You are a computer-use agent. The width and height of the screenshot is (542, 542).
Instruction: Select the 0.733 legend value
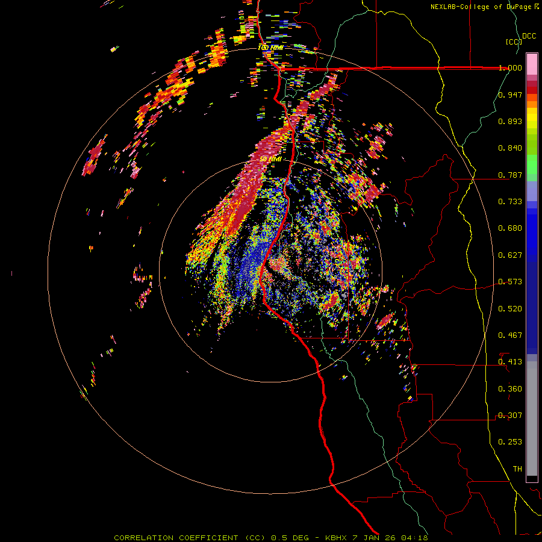(x=510, y=202)
